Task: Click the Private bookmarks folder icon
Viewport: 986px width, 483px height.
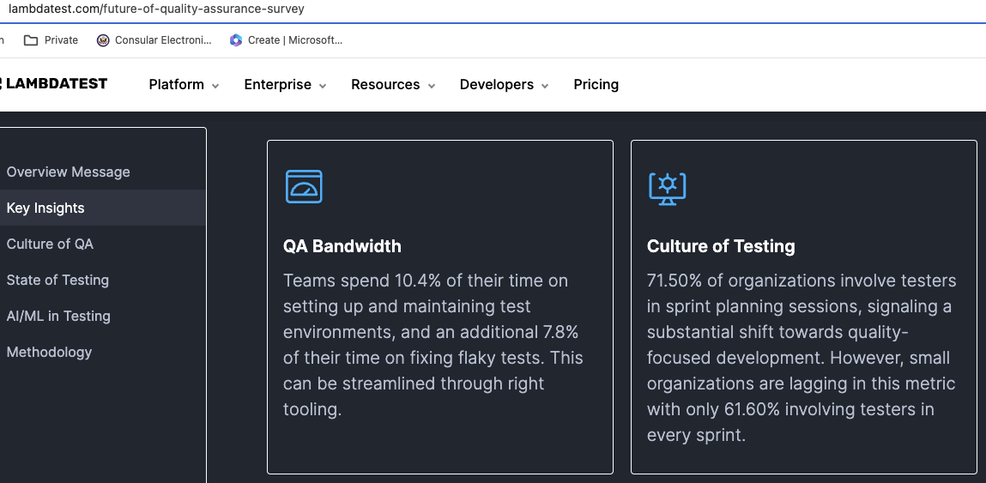Action: [x=31, y=40]
